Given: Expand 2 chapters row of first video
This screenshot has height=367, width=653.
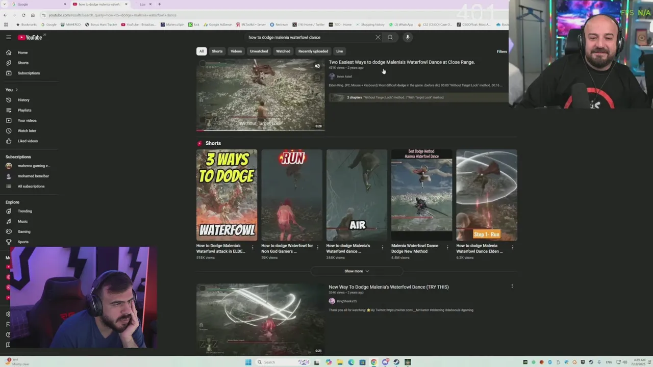Looking at the screenshot, I should pyautogui.click(x=418, y=97).
